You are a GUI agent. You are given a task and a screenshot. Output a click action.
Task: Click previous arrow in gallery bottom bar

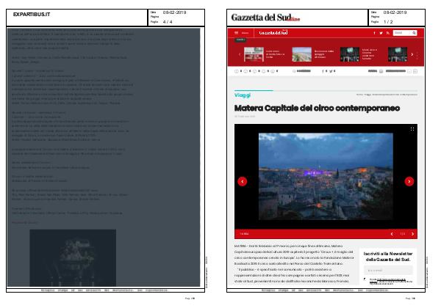pyautogui.click(x=392, y=234)
